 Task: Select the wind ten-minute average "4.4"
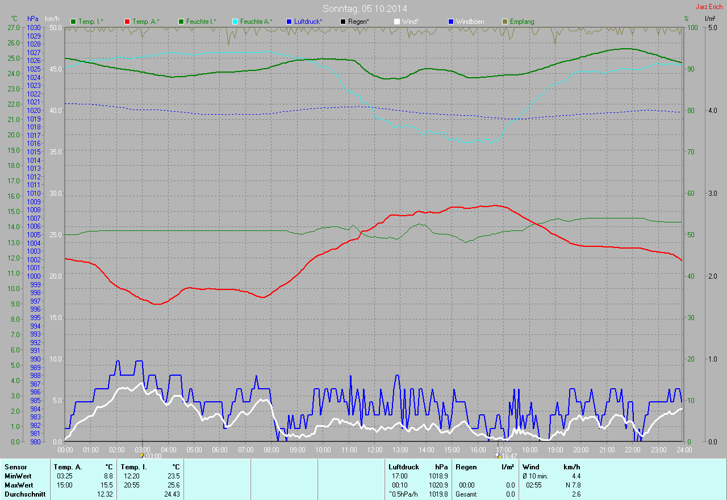(576, 476)
